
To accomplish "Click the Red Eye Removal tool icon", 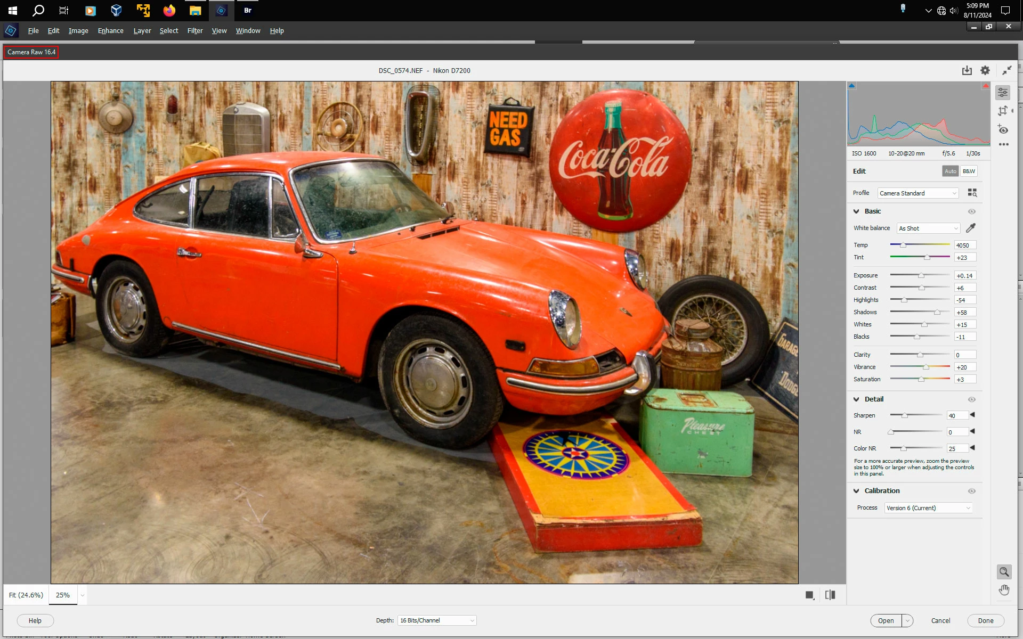I will tap(1003, 129).
